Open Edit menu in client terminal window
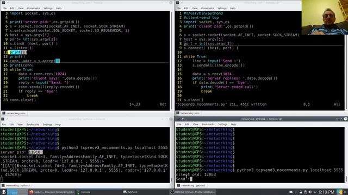Image resolution: width=348 pixels, height=195 pixels. coord(187,124)
